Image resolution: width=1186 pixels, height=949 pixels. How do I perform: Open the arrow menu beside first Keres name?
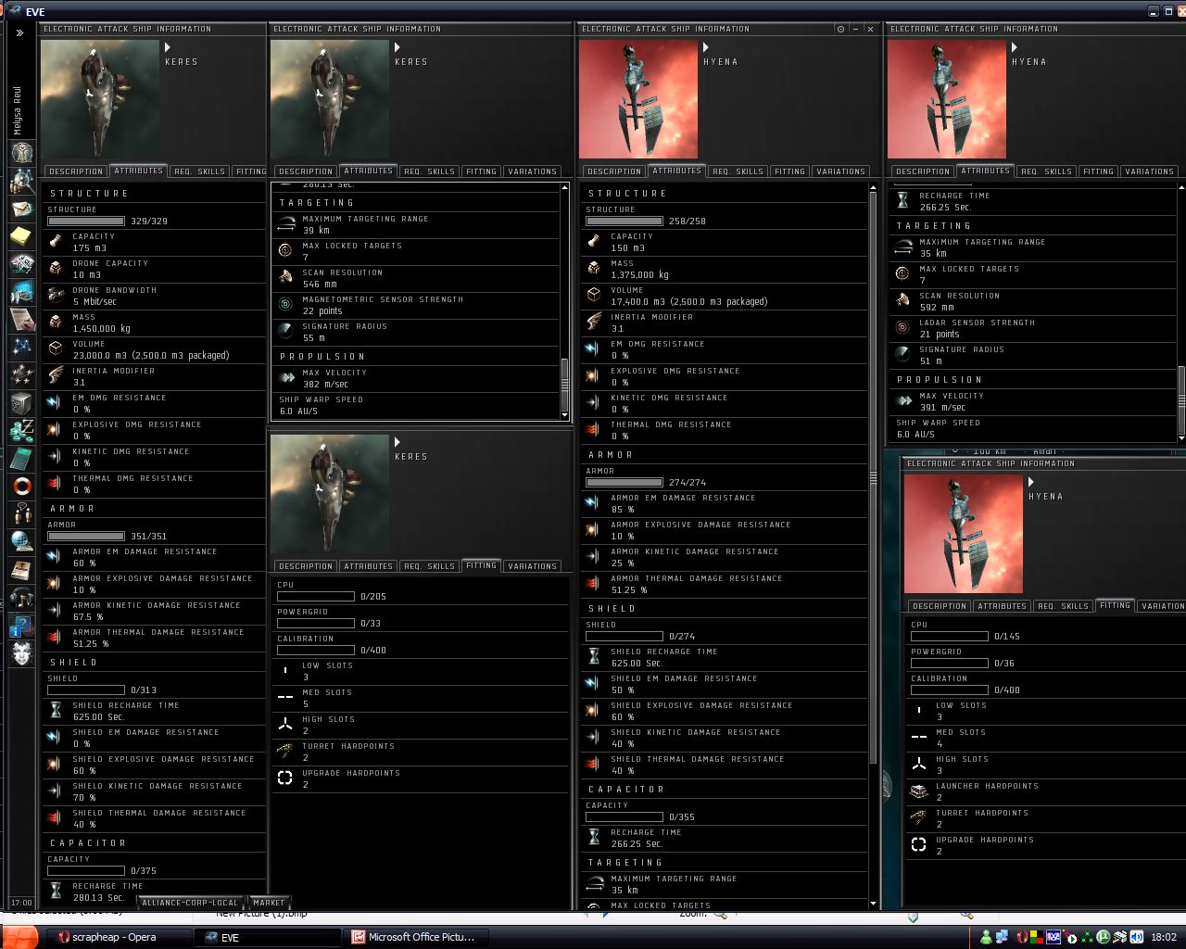tap(168, 47)
